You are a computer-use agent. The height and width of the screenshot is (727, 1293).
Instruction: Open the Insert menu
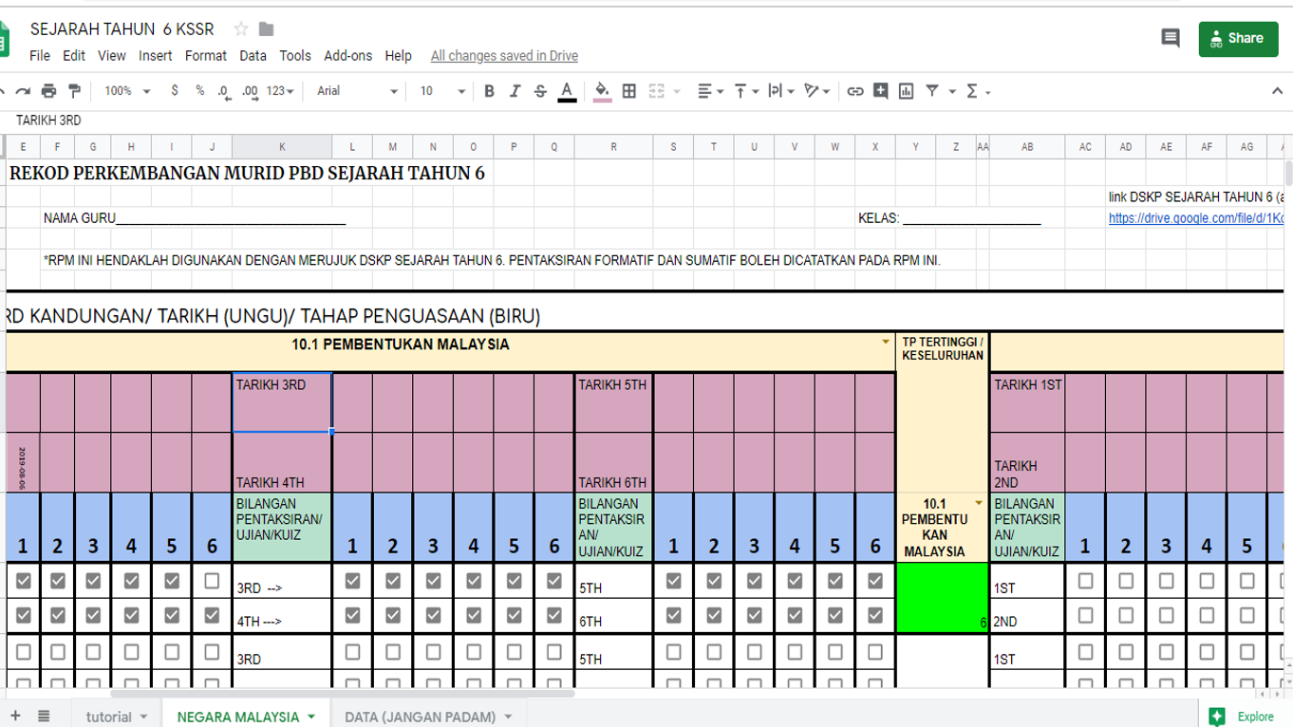pos(155,56)
